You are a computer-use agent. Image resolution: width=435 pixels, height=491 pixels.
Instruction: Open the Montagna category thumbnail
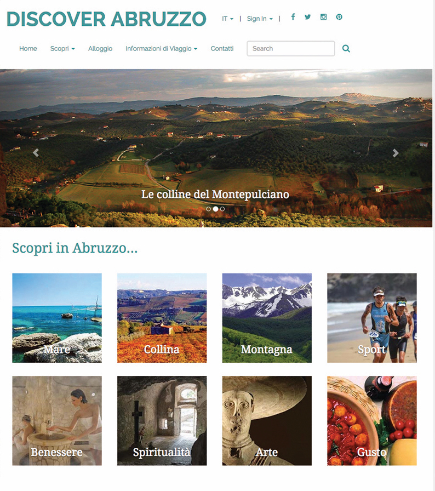click(x=267, y=318)
